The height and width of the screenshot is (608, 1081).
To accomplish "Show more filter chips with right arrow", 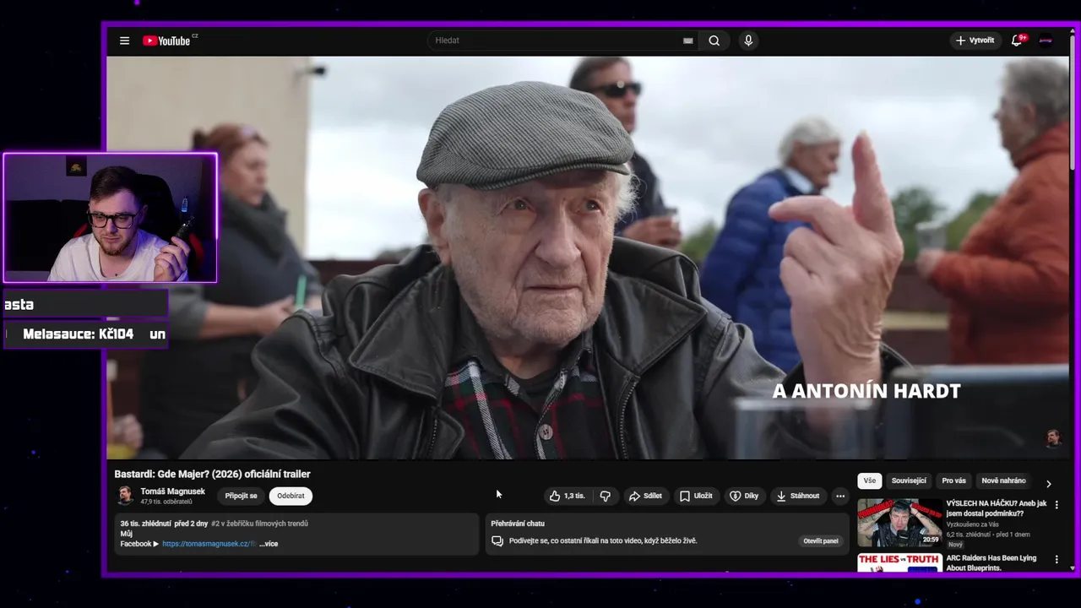I will point(1049,484).
